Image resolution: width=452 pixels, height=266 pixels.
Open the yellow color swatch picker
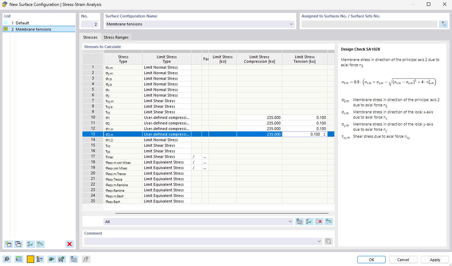pos(30,259)
